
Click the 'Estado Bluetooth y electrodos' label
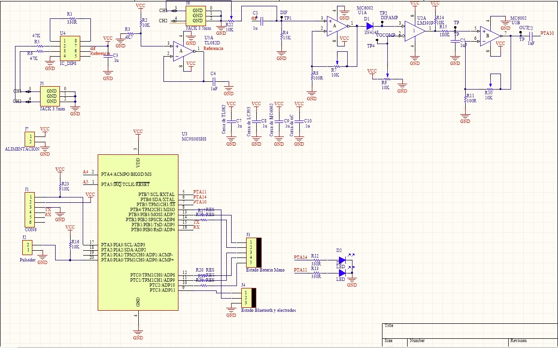[269, 310]
